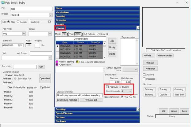Toggle the Neutered checkbox
The image size is (191, 127).
point(50,22)
